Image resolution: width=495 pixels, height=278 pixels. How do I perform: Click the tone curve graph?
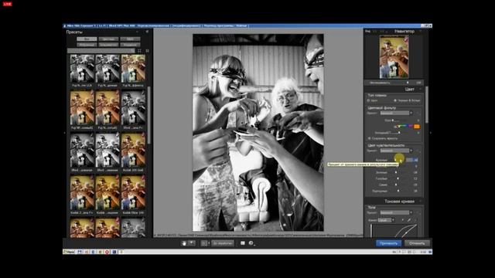pyautogui.click(x=394, y=230)
